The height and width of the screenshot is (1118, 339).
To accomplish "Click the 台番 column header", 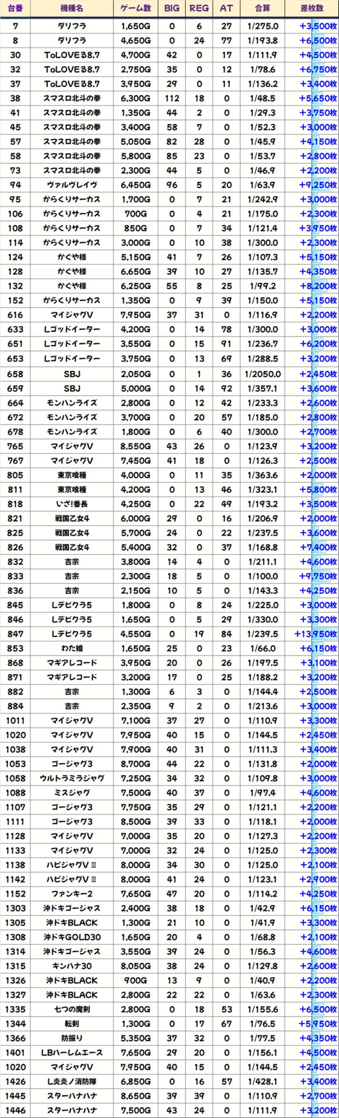I will (x=15, y=8).
